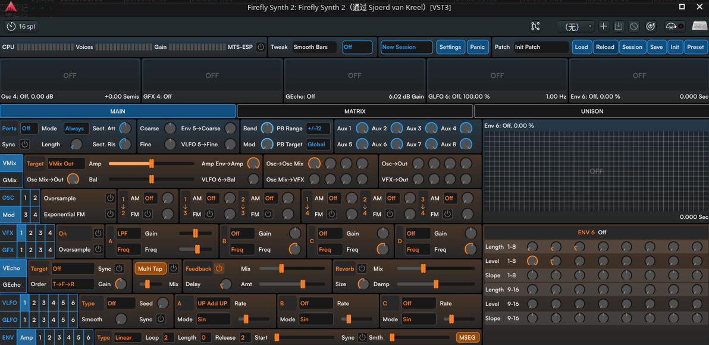709x345 pixels.
Task: Toggle the VLFO Sync power switch
Action: [x=161, y=319]
